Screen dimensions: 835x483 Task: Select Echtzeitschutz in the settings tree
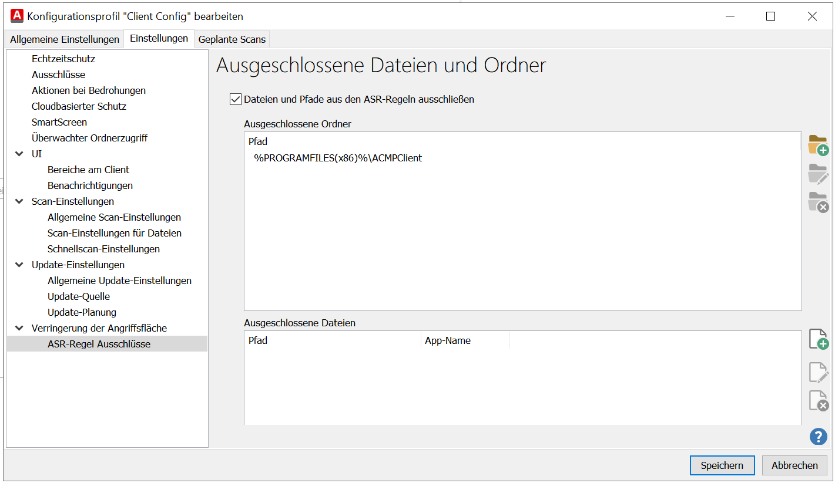(63, 59)
